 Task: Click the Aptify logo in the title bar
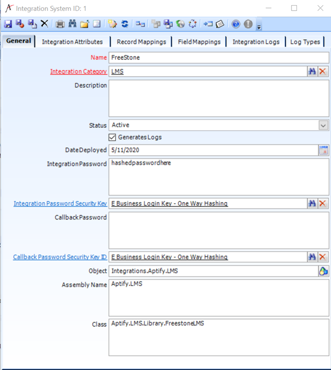pos(9,8)
